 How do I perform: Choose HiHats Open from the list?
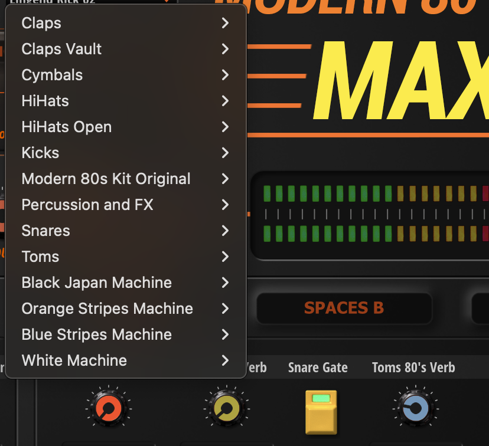(66, 127)
